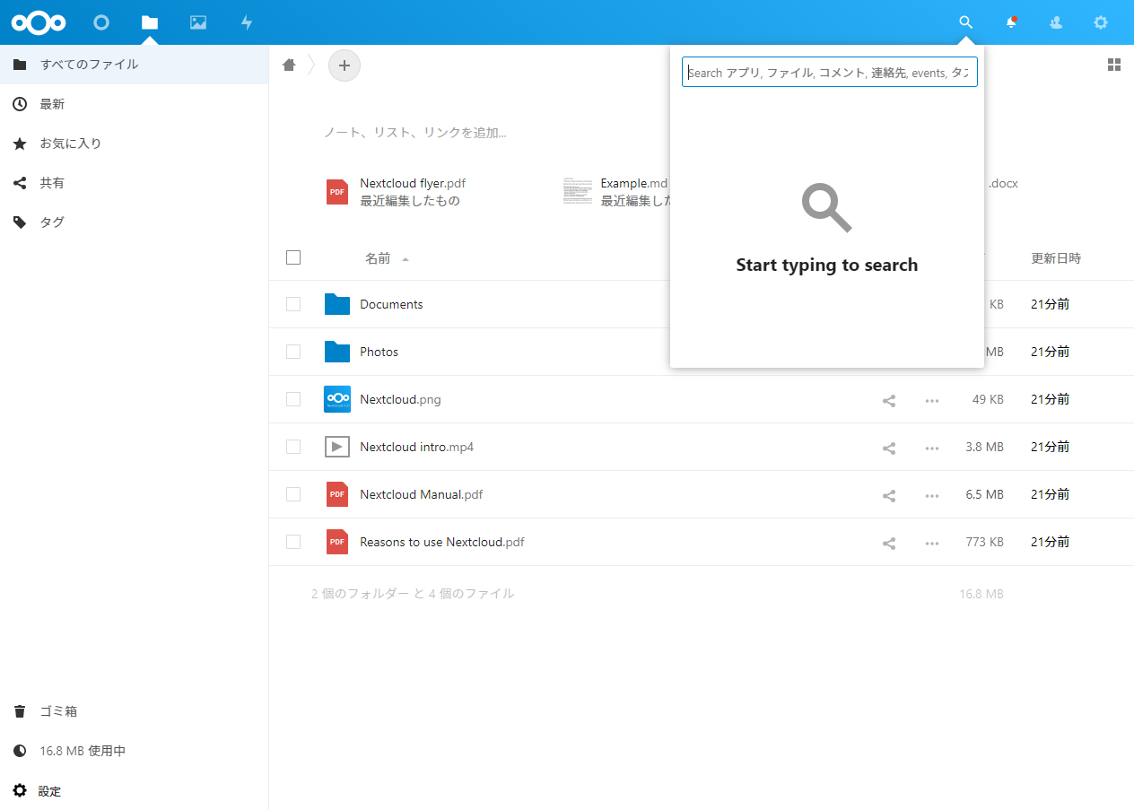Sort files by 名前 column header
1134x810 pixels.
[378, 258]
